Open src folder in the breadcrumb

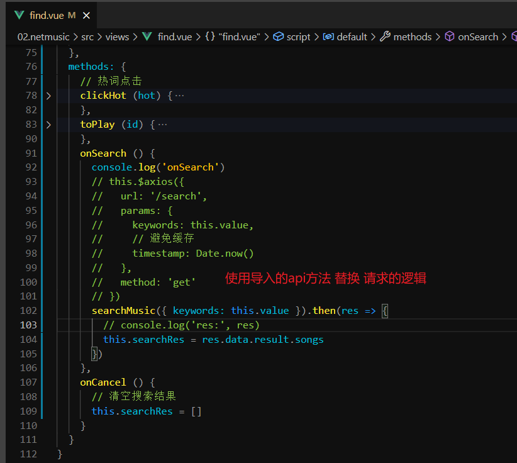tap(87, 36)
